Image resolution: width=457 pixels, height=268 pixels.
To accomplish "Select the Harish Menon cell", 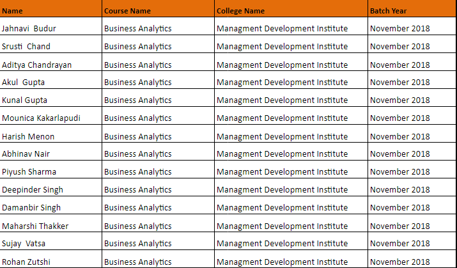I will pyautogui.click(x=28, y=136).
